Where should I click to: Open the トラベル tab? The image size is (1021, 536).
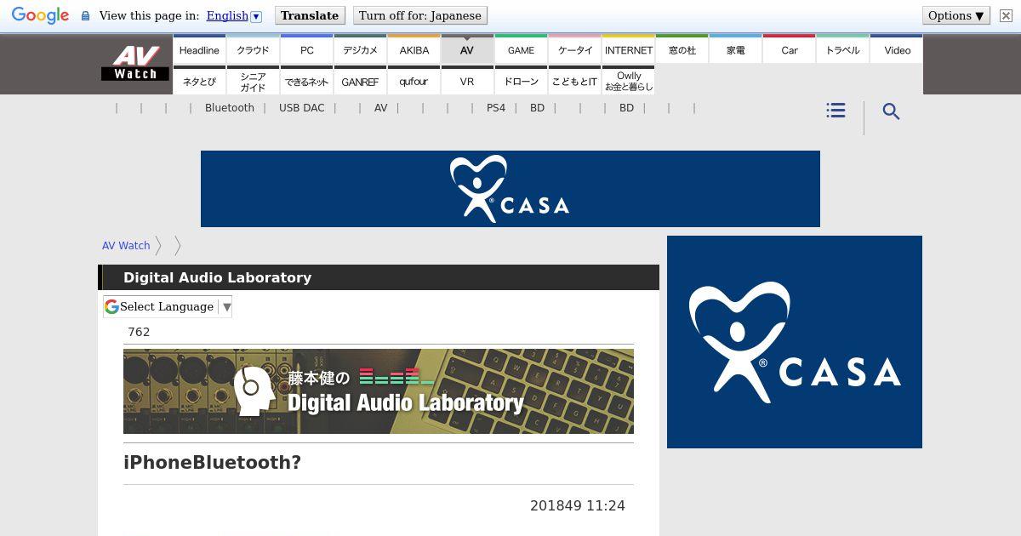pyautogui.click(x=842, y=49)
